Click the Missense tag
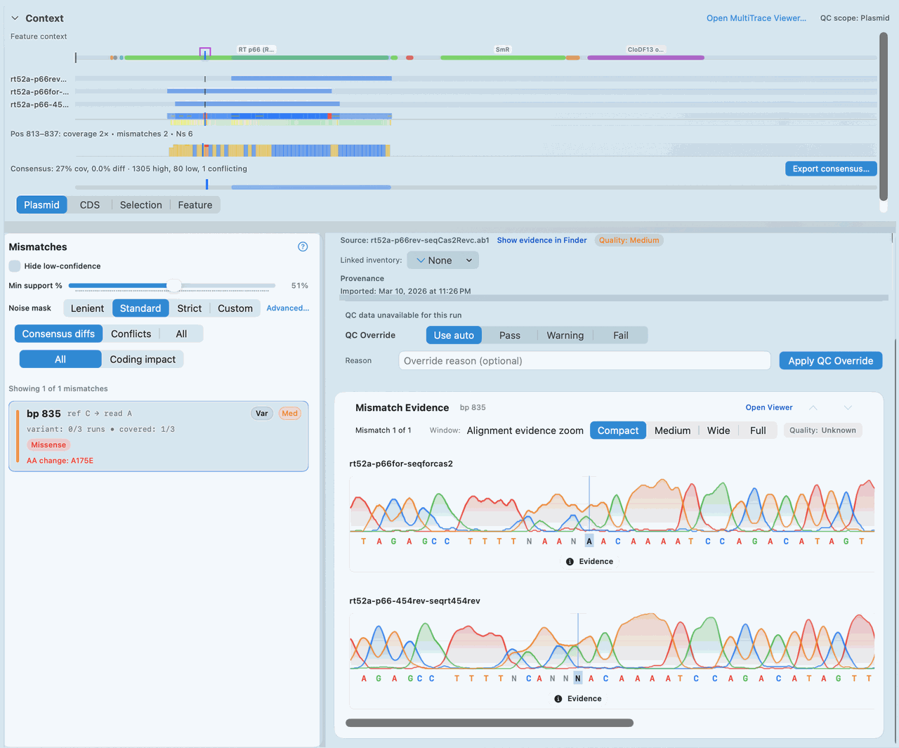 pyautogui.click(x=48, y=445)
